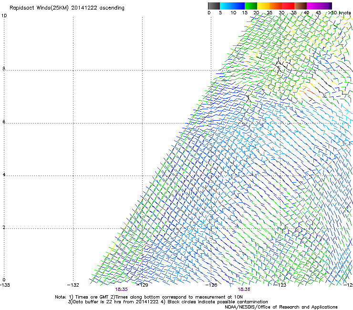Click the '>50 knots' legend label

point(339,13)
